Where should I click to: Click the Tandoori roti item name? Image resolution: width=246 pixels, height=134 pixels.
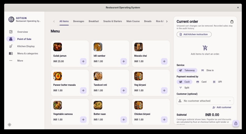tap(100, 85)
